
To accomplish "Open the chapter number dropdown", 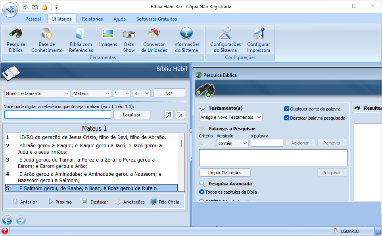I will (122, 93).
